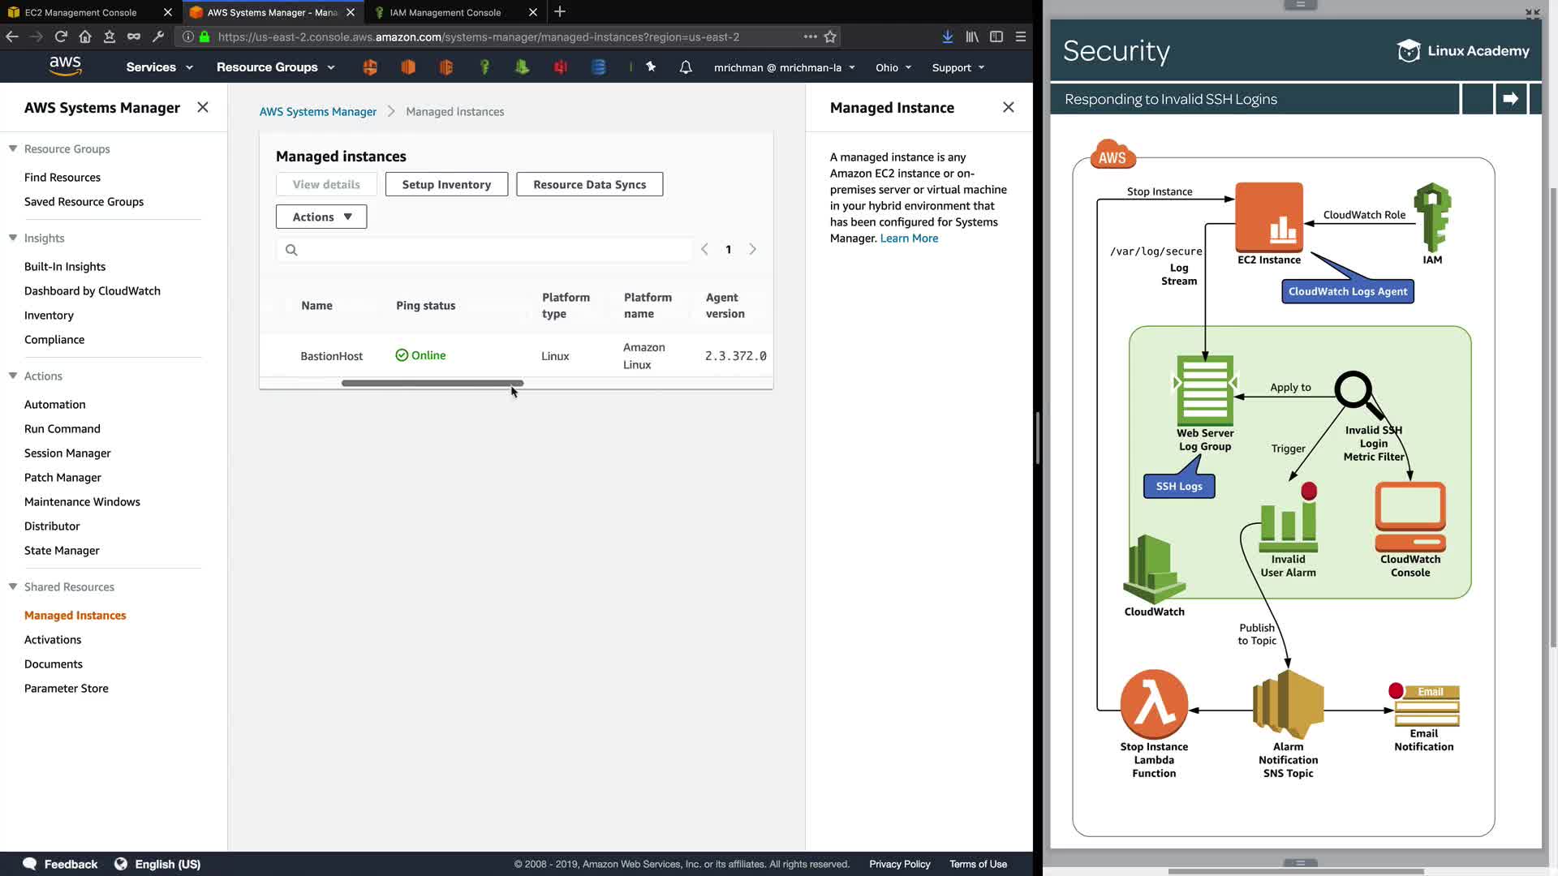Reload the page with the refresh icon
Screen dimensions: 1558x876
61,36
